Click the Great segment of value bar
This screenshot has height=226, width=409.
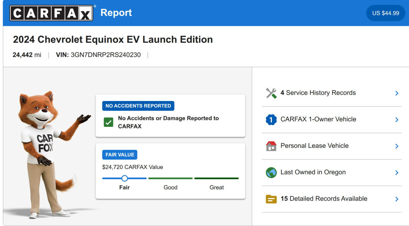(x=216, y=178)
